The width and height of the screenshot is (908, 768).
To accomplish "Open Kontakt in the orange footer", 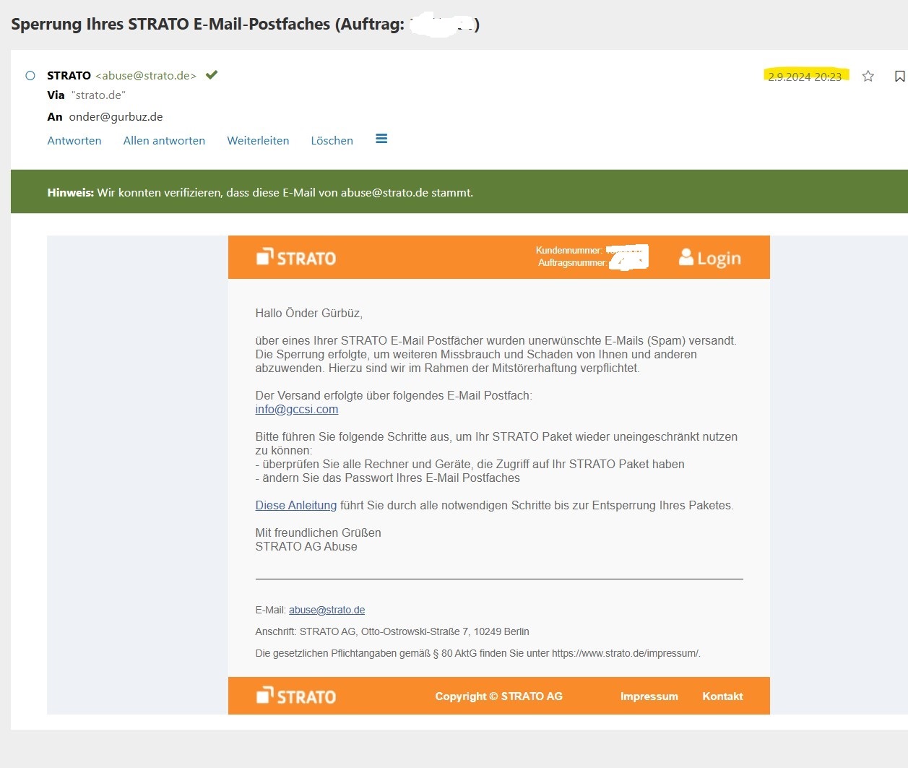I will coord(722,696).
